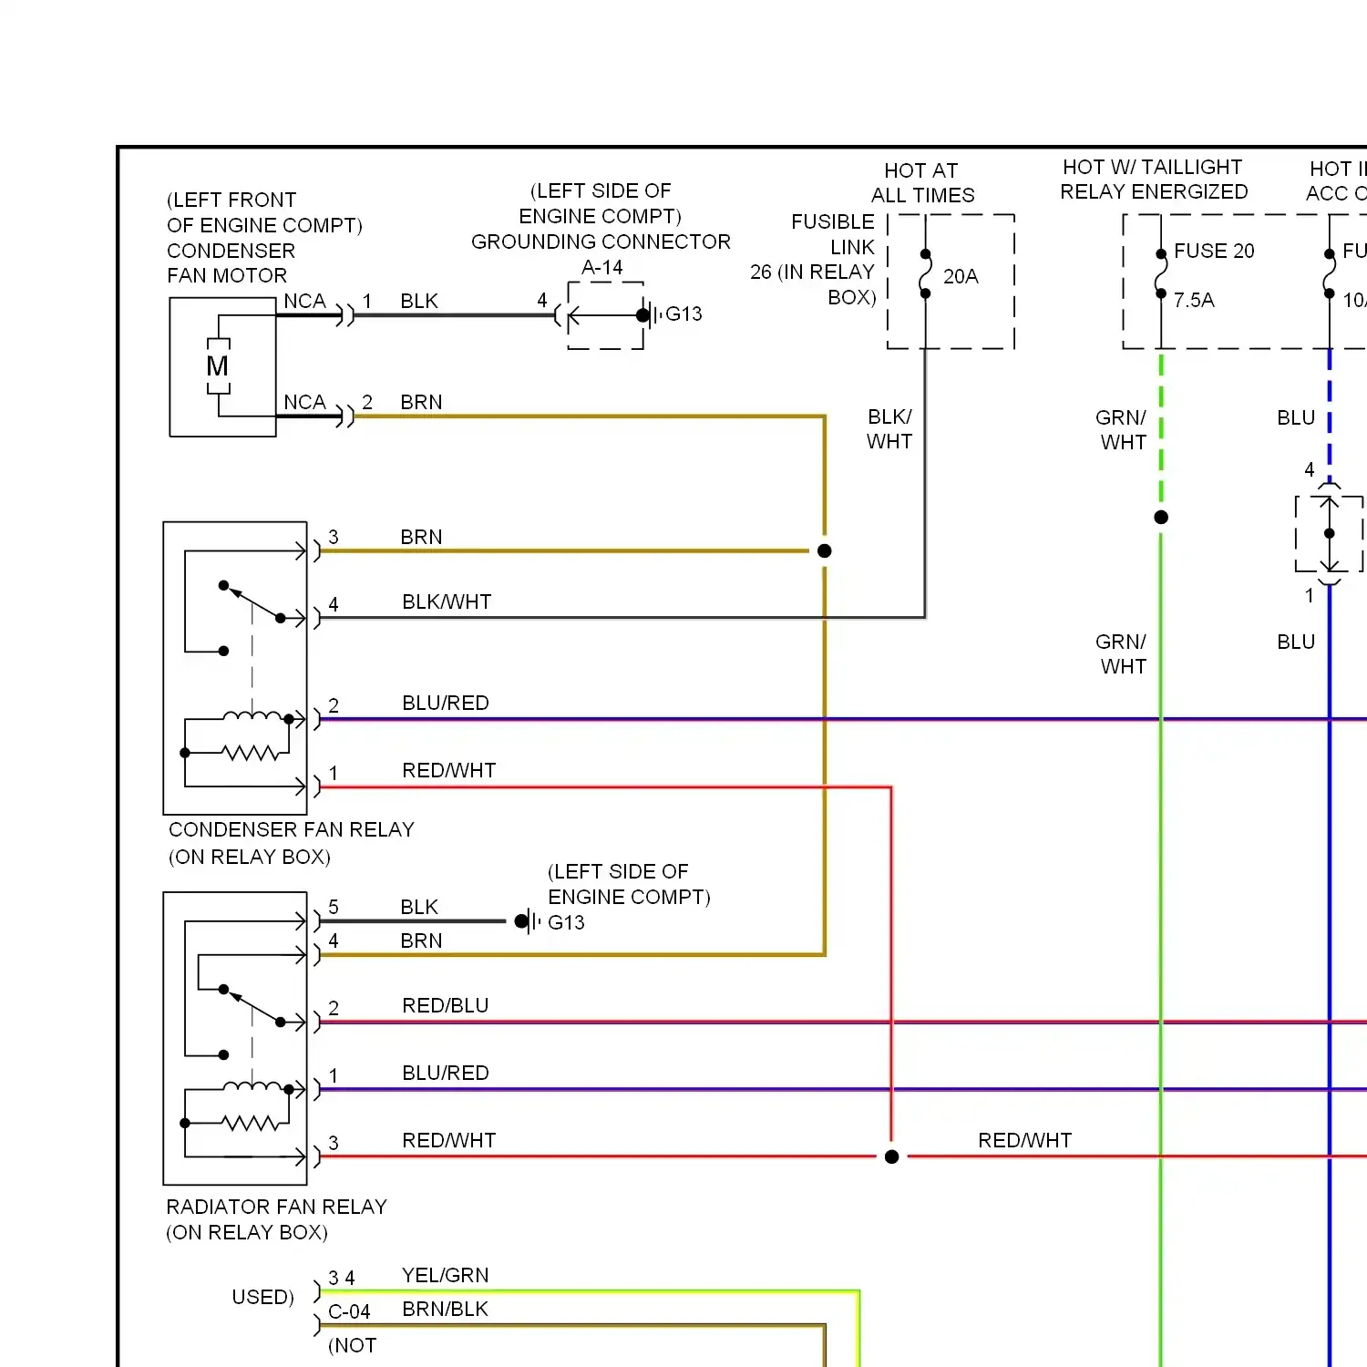Click the 'GROUNDING CONNECTOR' label

pos(601,242)
